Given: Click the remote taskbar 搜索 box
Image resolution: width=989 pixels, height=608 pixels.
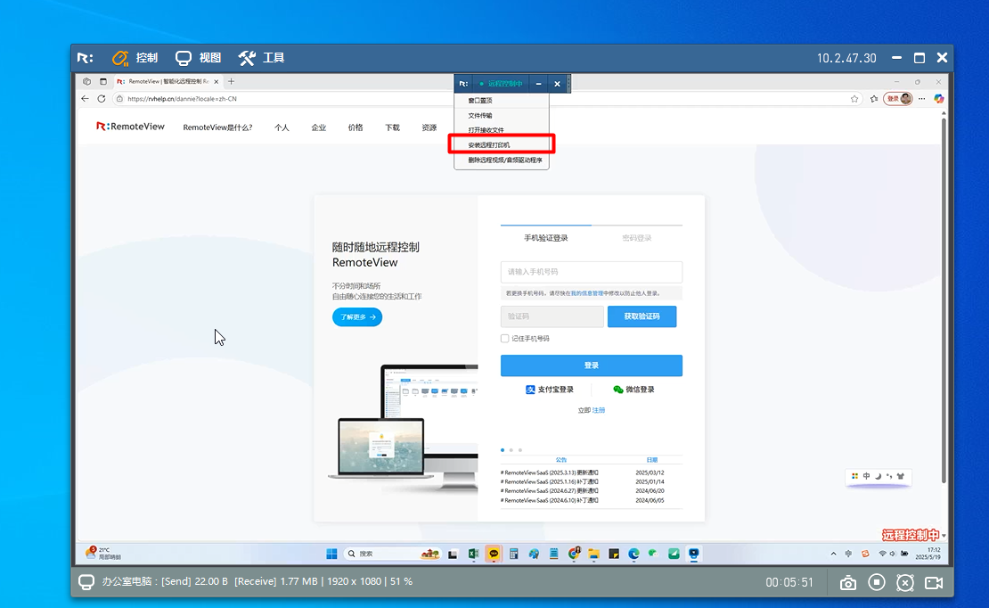Looking at the screenshot, I should 392,554.
